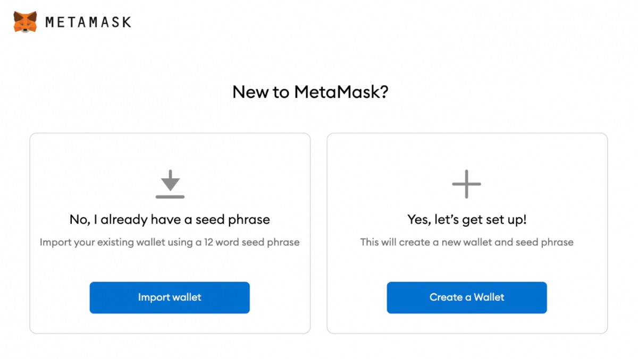Click empty area below Create a Wallet button in card
638x359 pixels.
click(x=467, y=323)
